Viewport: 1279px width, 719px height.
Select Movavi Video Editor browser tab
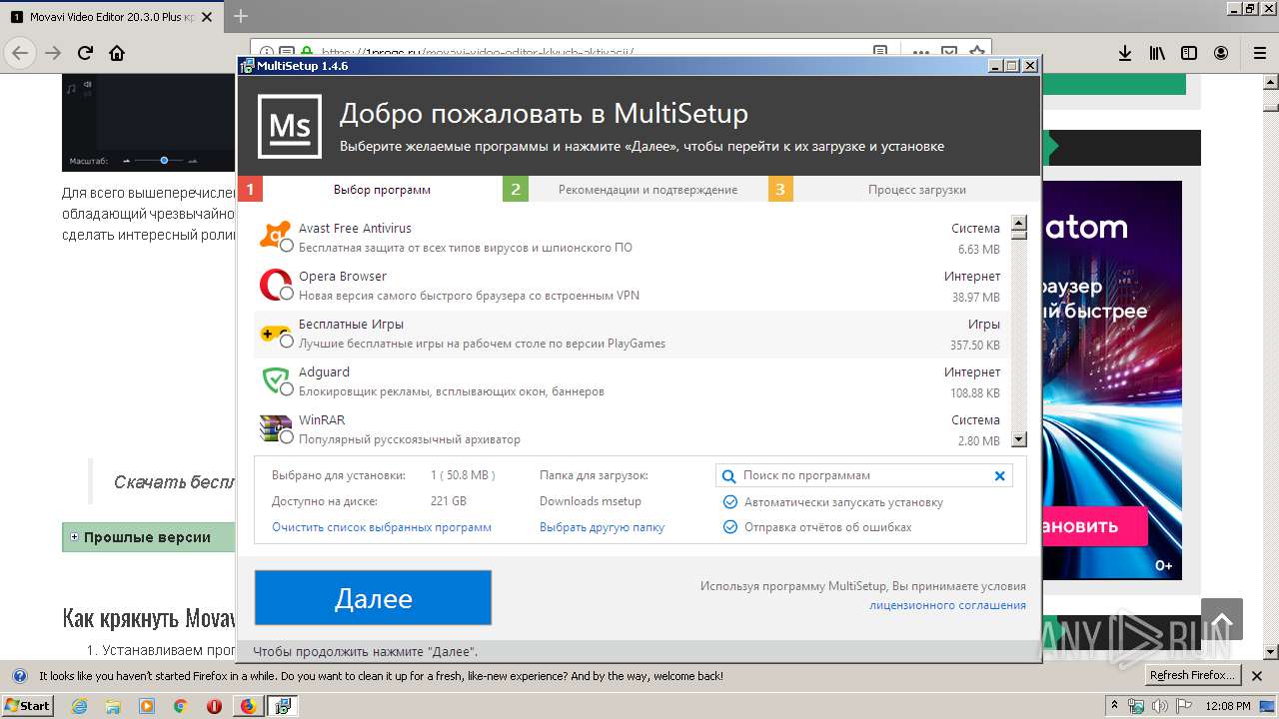tap(111, 17)
